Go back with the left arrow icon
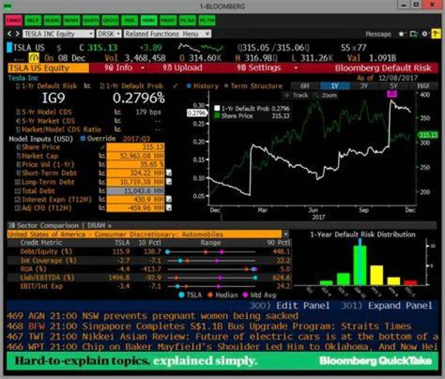Viewport: 445px width, 379px height. coord(9,34)
